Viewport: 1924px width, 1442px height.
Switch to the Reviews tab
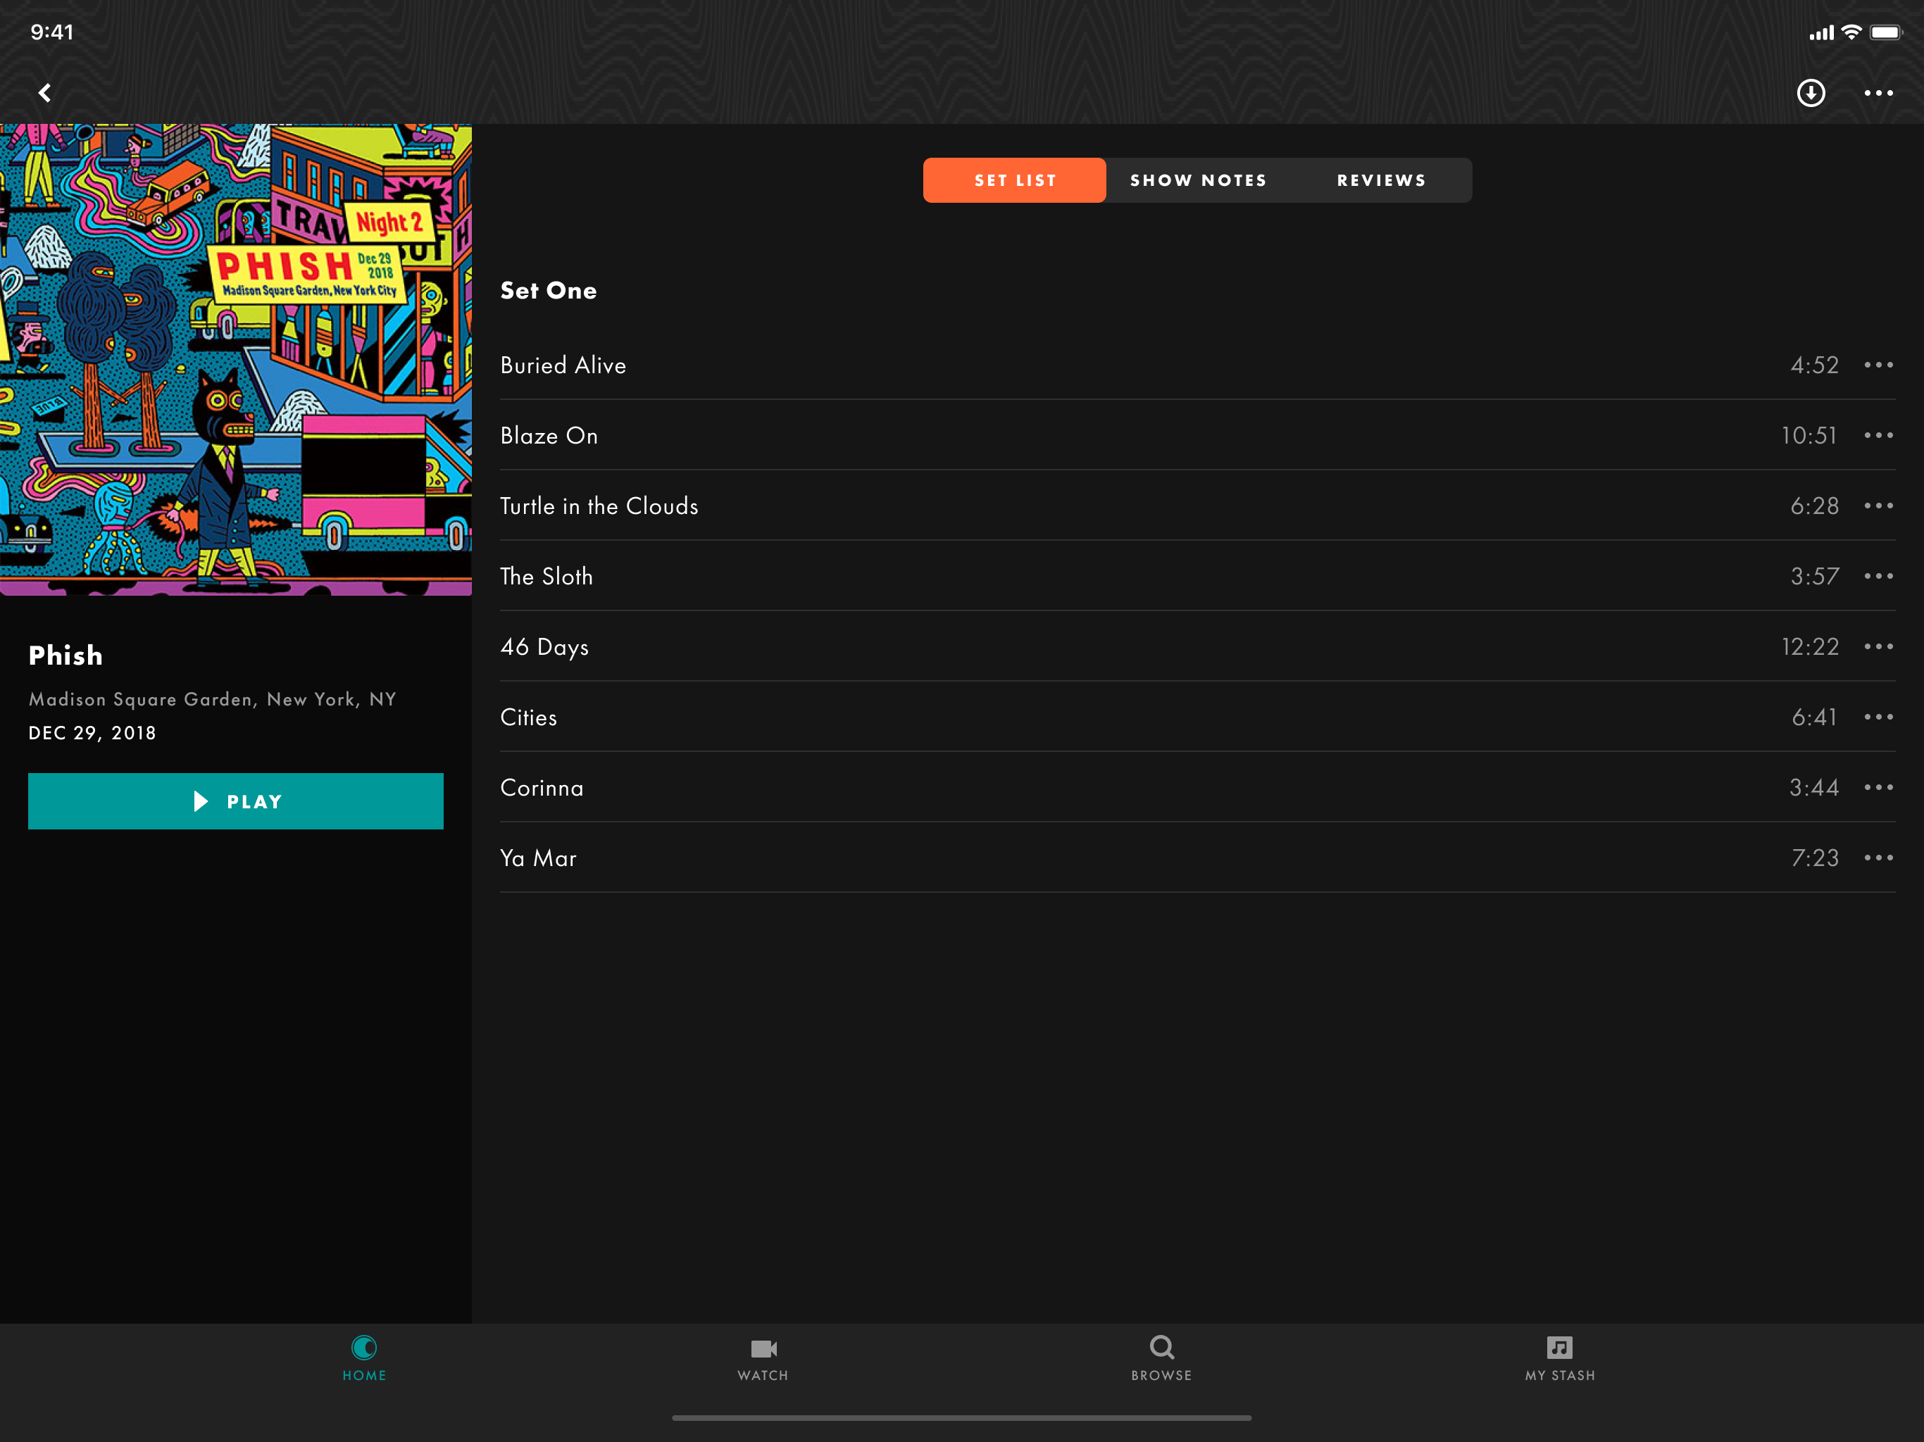1381,180
